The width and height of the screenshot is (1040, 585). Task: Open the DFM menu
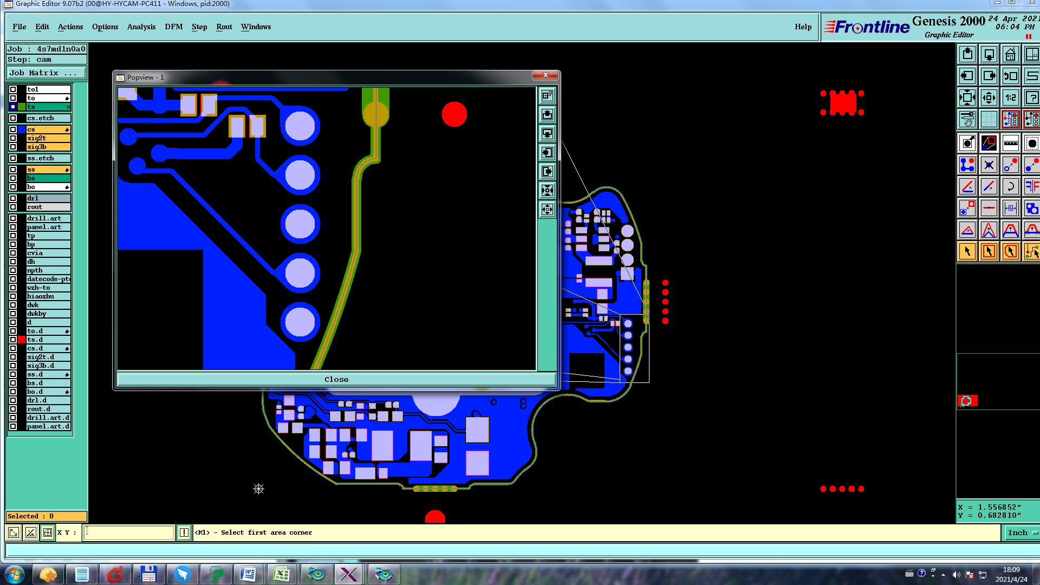point(173,27)
